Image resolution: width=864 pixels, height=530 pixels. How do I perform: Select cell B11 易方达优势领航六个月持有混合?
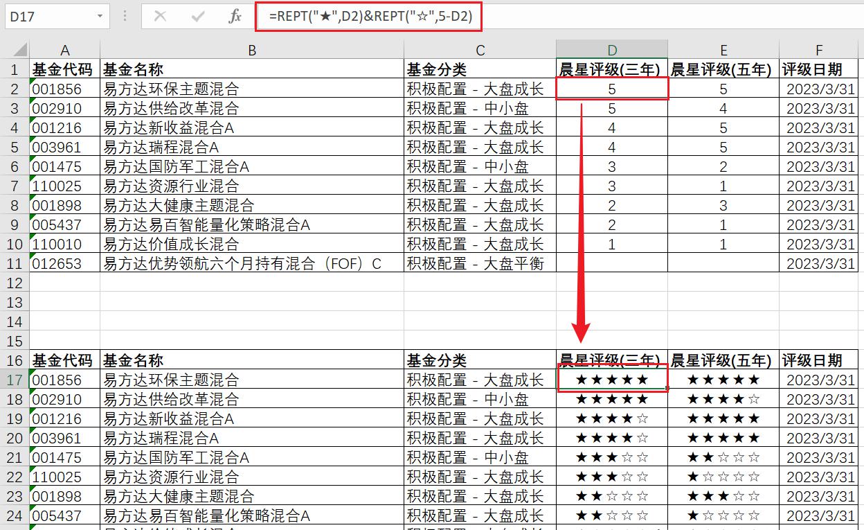[252, 263]
